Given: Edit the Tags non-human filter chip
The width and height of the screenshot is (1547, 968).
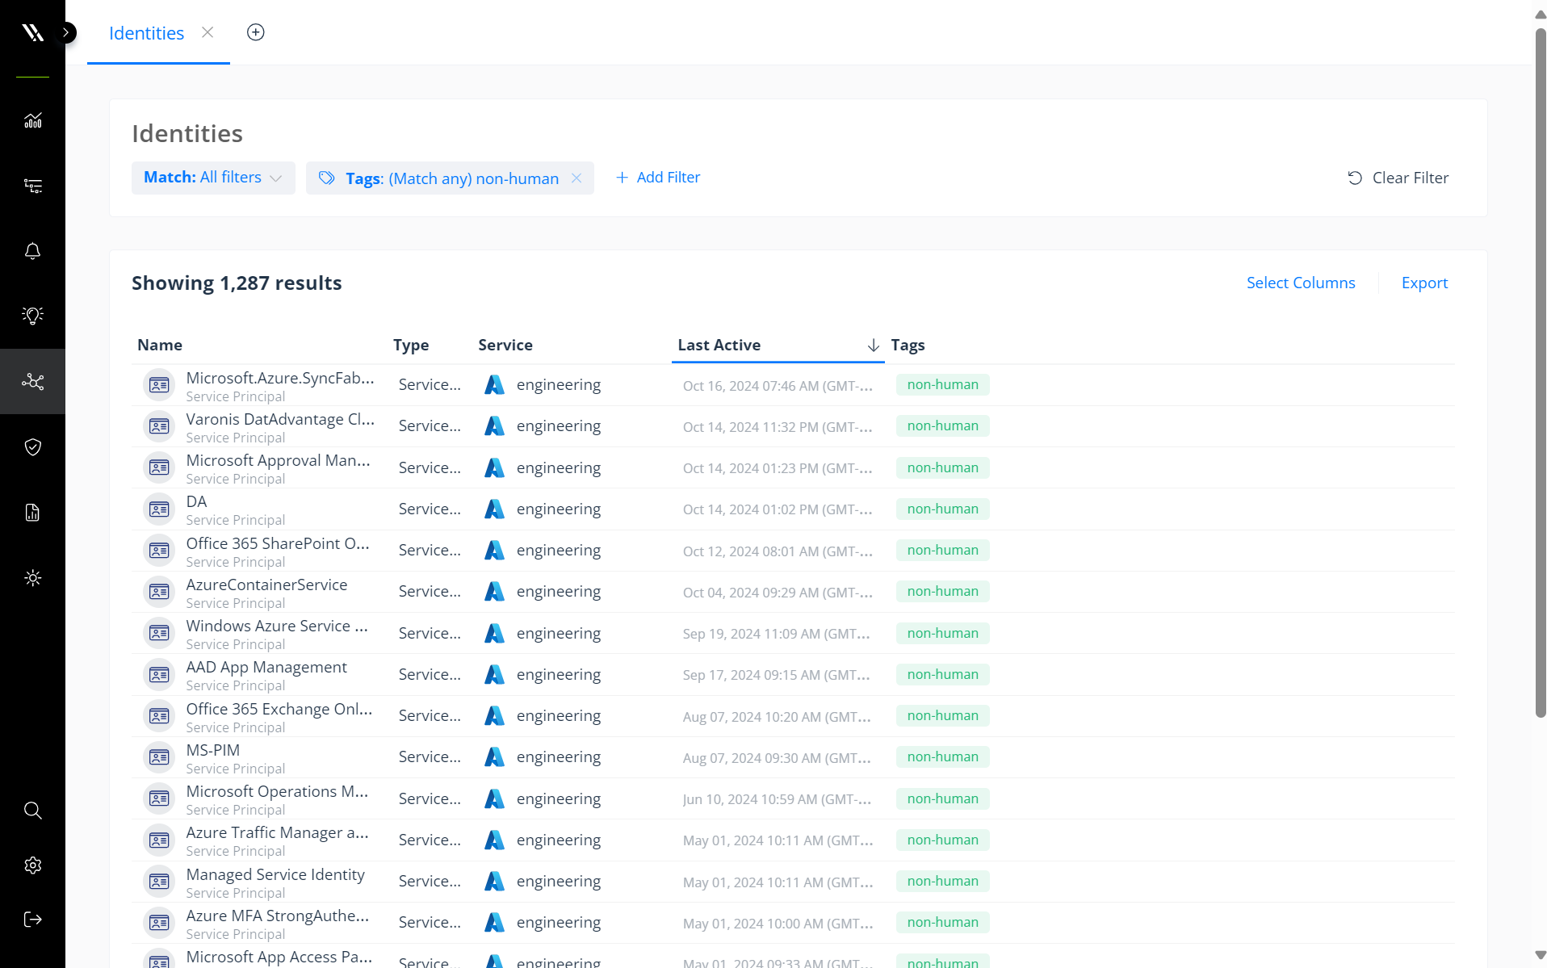Looking at the screenshot, I should pyautogui.click(x=451, y=178).
